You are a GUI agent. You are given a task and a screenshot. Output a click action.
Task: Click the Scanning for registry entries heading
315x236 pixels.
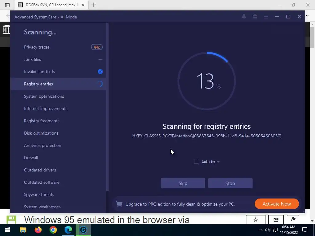coord(207,126)
